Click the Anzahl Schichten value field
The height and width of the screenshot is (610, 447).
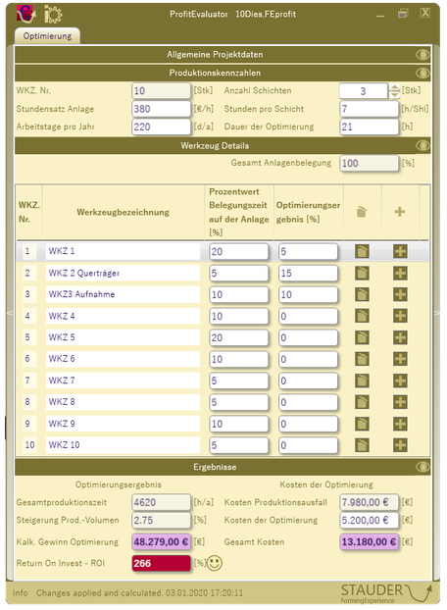click(364, 91)
